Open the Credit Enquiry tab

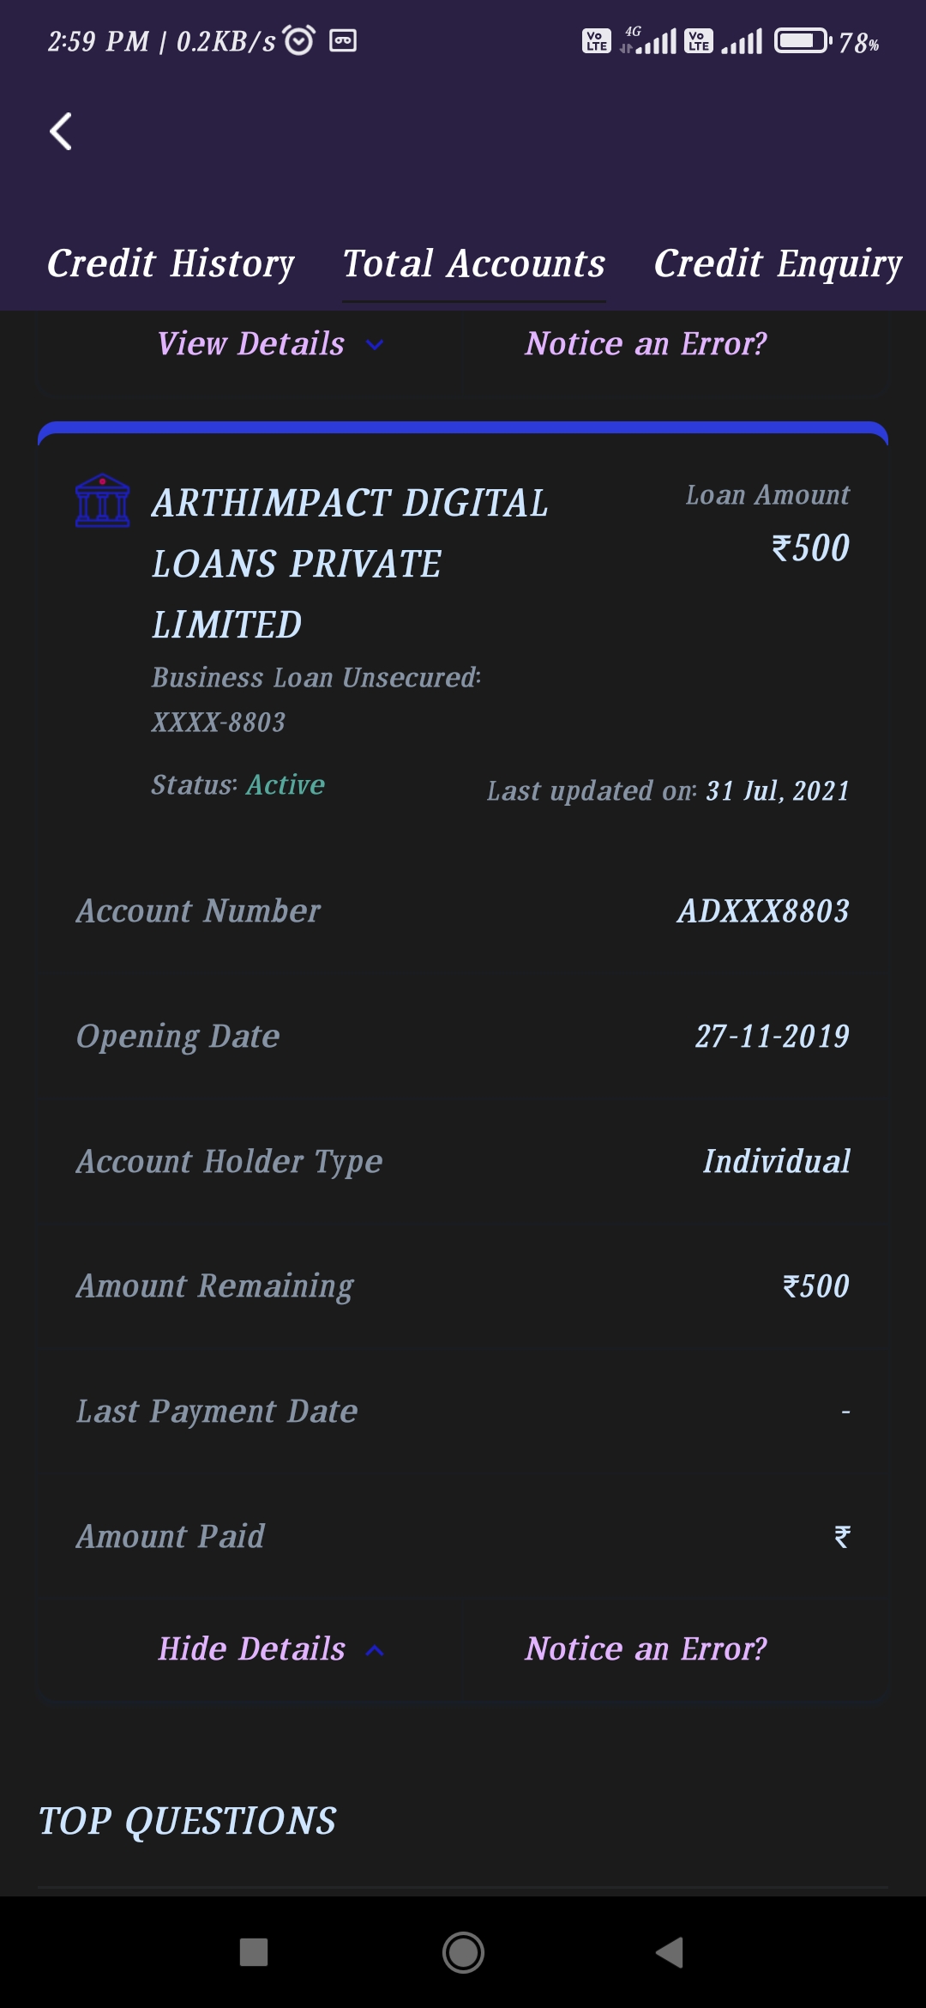(x=778, y=263)
